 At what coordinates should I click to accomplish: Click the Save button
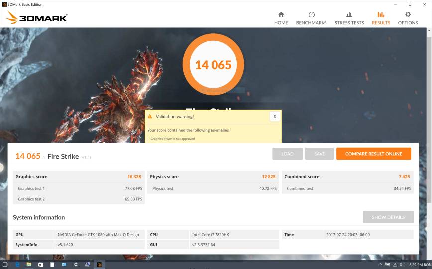click(320, 154)
